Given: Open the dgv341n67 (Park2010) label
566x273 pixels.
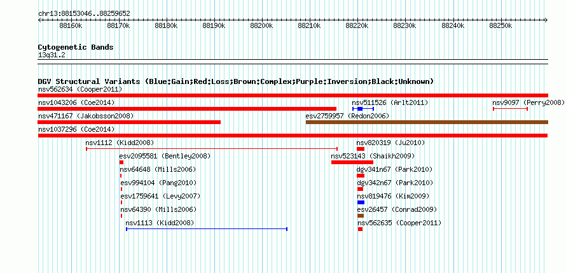Looking at the screenshot, I should [x=394, y=169].
